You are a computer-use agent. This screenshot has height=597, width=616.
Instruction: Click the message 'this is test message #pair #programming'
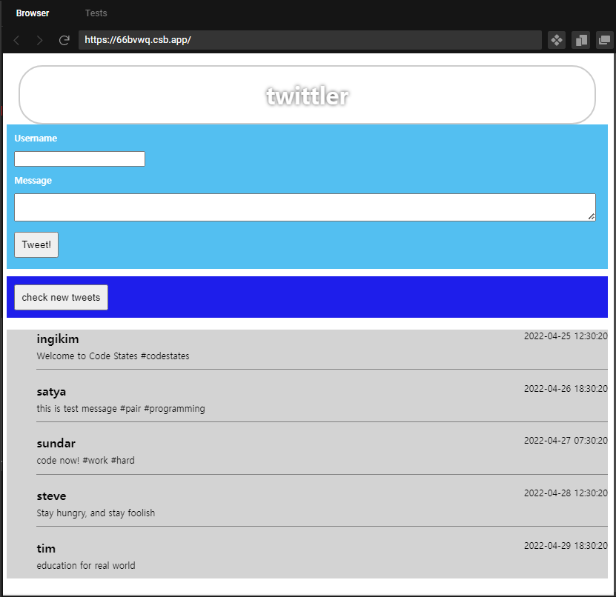(121, 409)
